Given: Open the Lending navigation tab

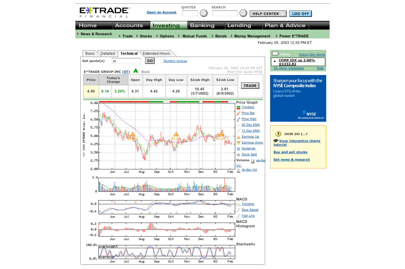Looking at the screenshot, I should 243,26.
